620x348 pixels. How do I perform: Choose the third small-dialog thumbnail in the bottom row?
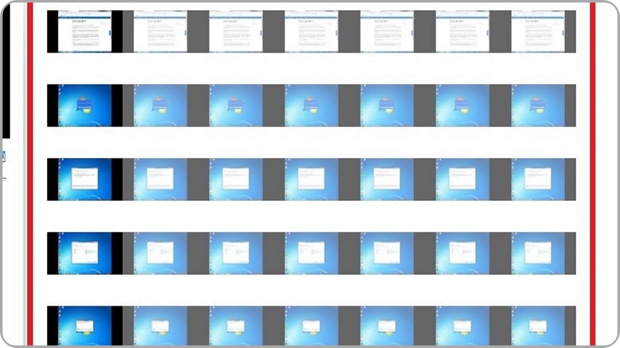coord(236,326)
